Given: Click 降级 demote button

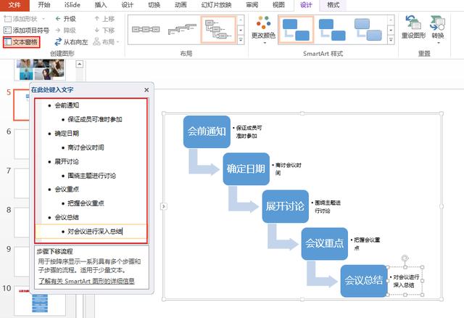Looking at the screenshot, I should pos(66,30).
